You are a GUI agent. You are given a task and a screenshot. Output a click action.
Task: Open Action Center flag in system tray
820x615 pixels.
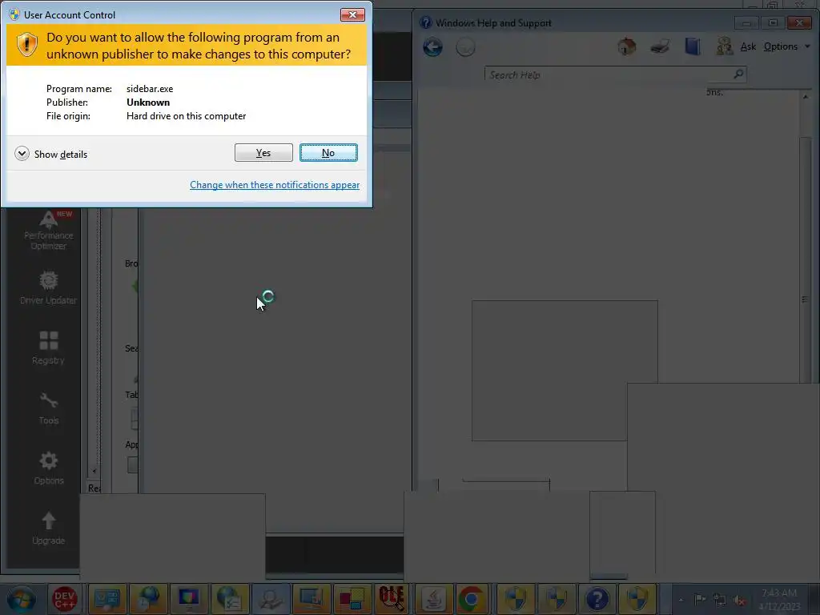[x=700, y=600]
